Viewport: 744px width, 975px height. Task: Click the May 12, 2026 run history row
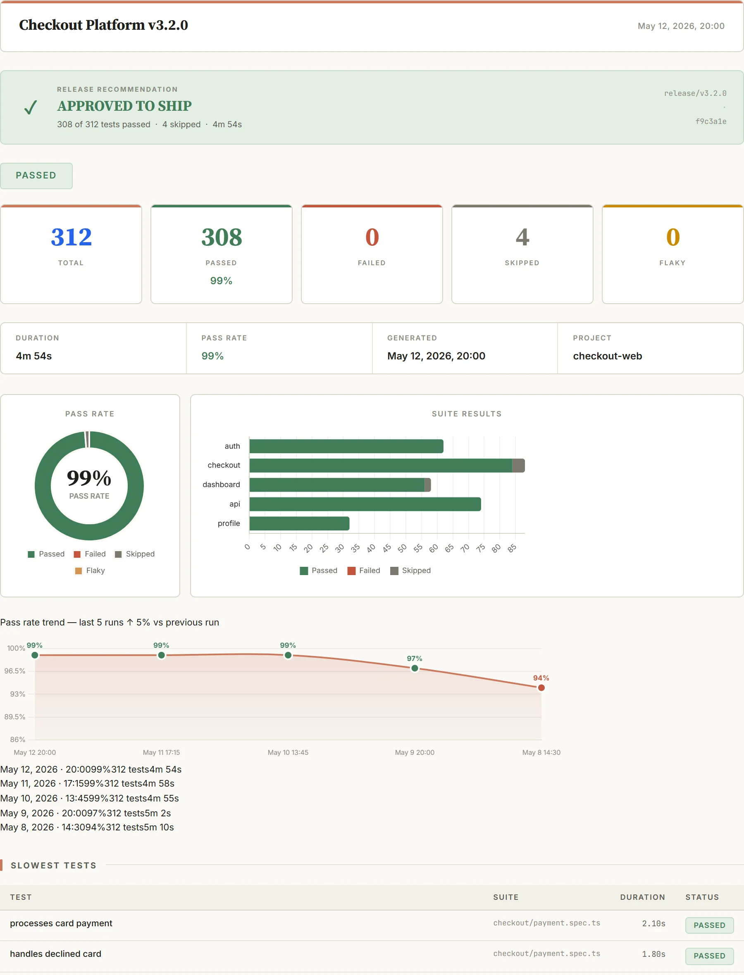91,769
